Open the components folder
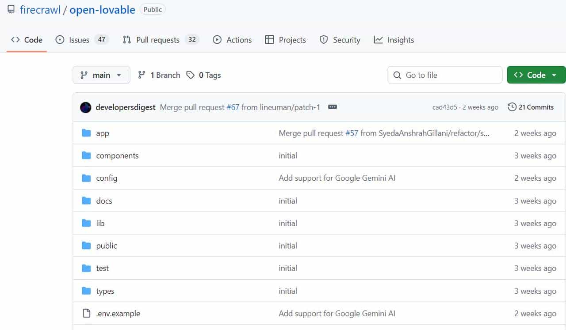The image size is (566, 330). point(117,156)
